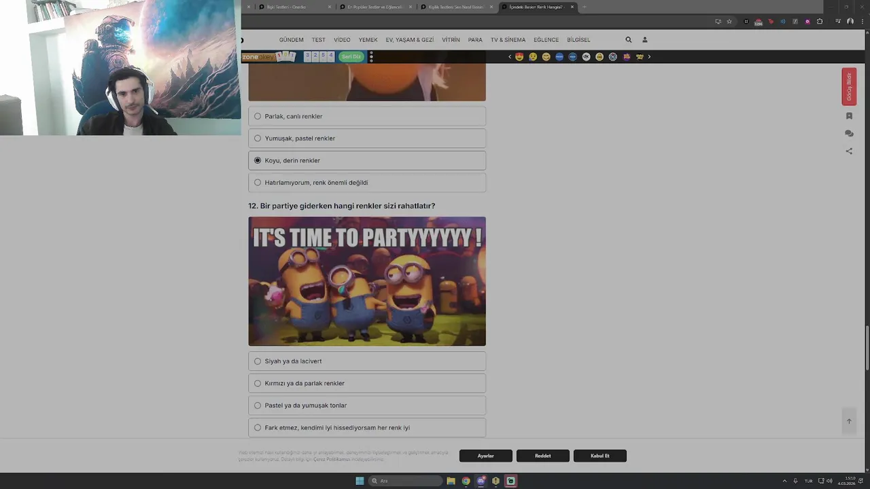The image size is (870, 489).
Task: Click the Seri Diz green button
Action: [x=351, y=56]
